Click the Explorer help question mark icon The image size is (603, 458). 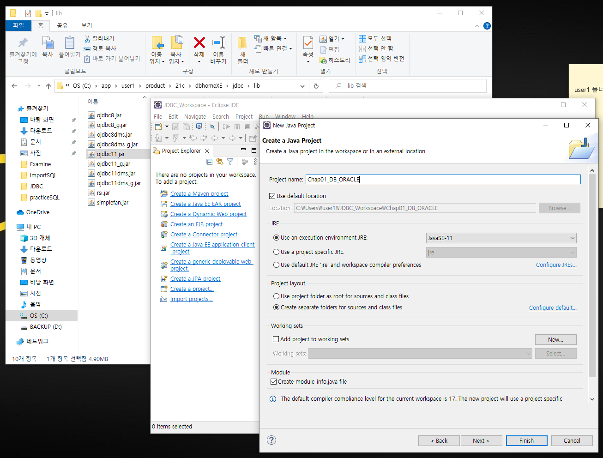(487, 26)
